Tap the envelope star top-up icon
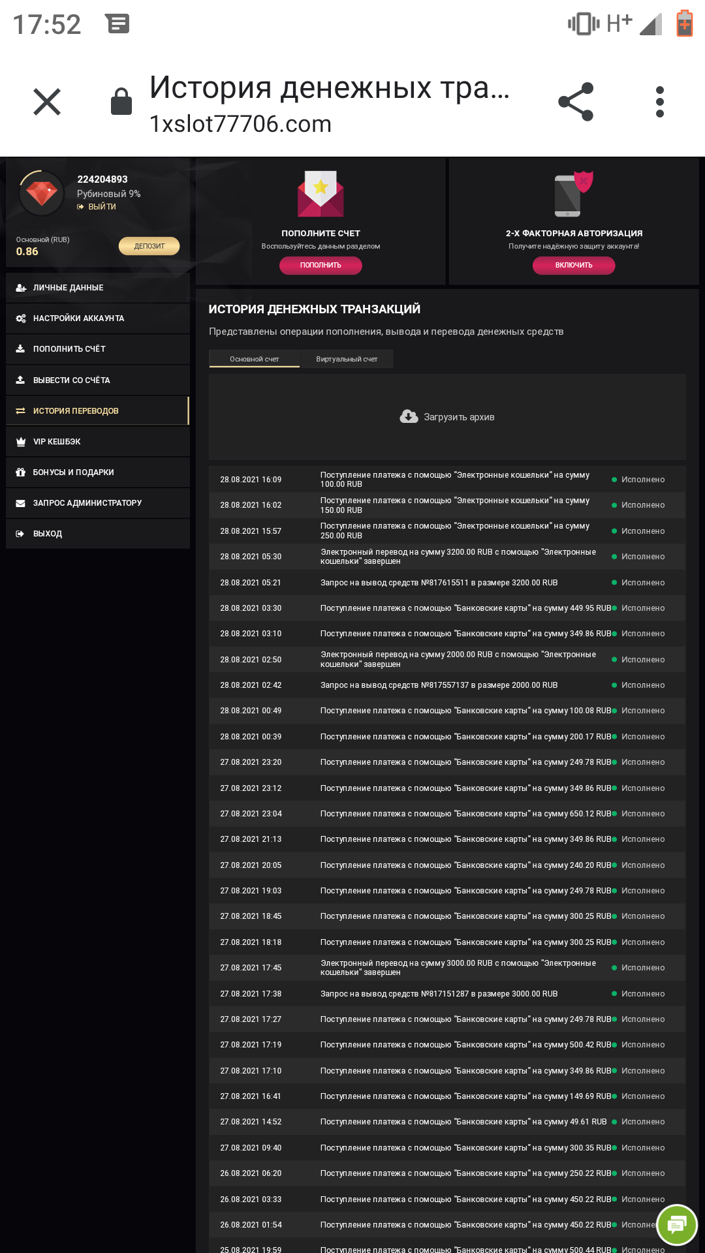Viewport: 705px width, 1253px height. coord(321,194)
